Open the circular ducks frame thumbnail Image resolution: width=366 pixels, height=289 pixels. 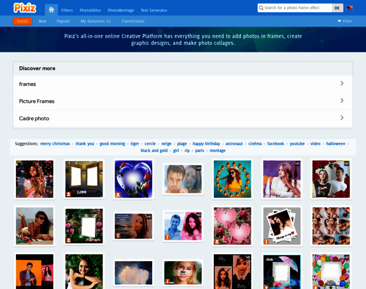(233, 179)
